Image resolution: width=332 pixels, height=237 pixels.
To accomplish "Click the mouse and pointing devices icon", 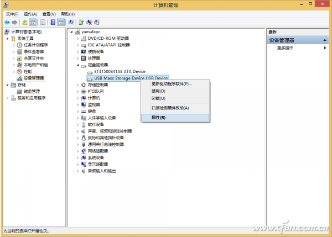I will 84,138.
